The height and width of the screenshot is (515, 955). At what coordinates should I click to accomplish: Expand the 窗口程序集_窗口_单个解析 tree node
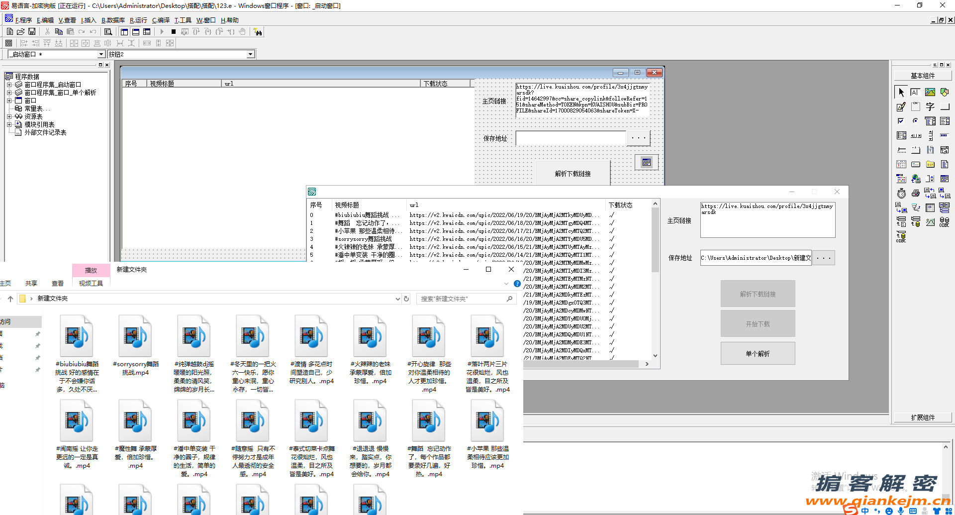9,93
